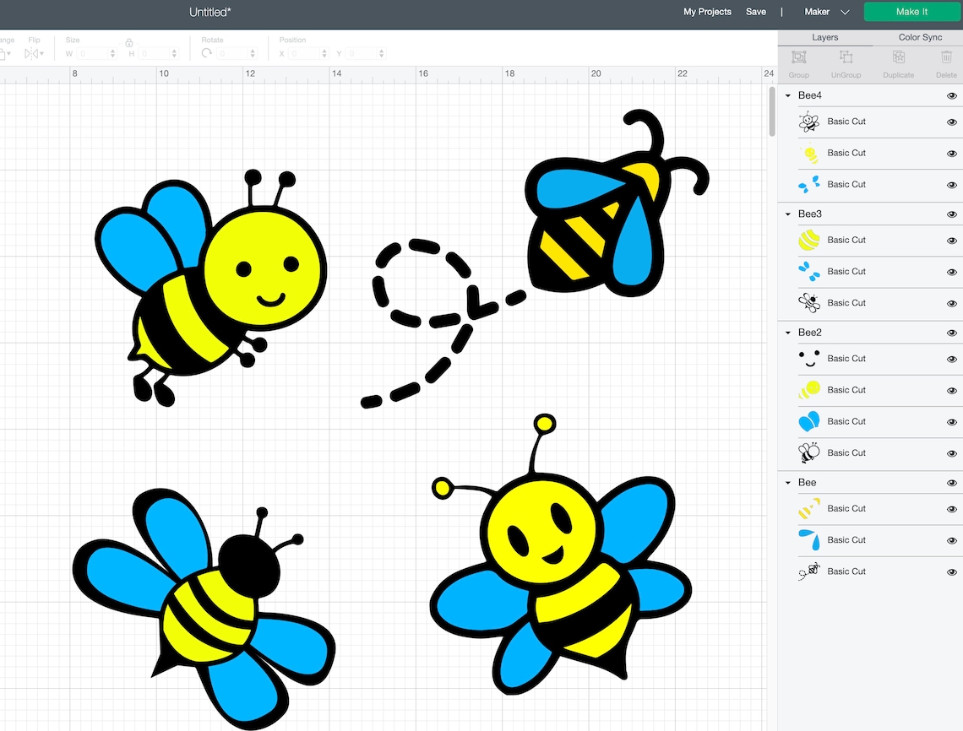This screenshot has height=731, width=963.
Task: Click the aspect ratio lock icon between W and H
Action: tap(129, 41)
